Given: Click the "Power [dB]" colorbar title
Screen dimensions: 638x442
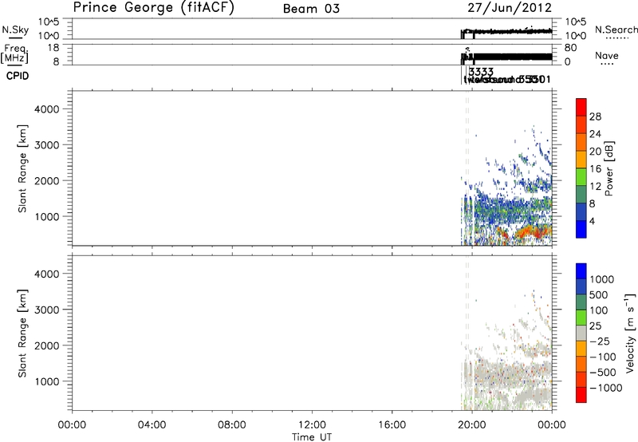Looking at the screenshot, I should coord(608,168).
